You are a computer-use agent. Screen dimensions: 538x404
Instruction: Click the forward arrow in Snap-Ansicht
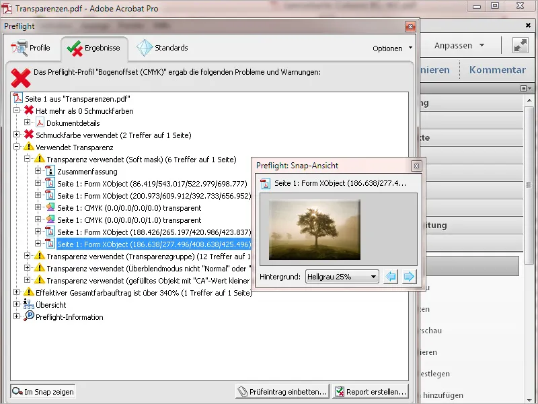410,276
